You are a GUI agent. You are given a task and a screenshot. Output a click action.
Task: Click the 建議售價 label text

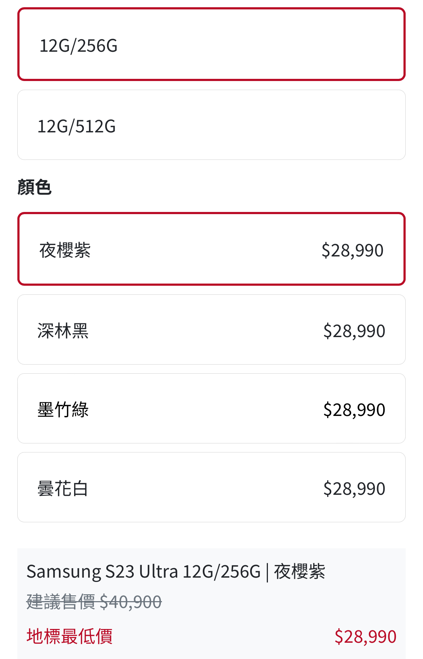click(61, 602)
